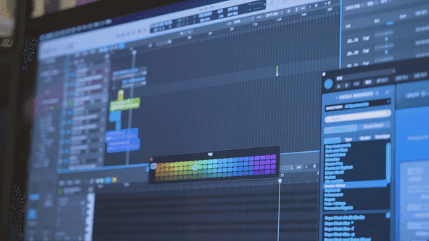
Task: Select the green note in the upper piano roll
Action: [277, 71]
